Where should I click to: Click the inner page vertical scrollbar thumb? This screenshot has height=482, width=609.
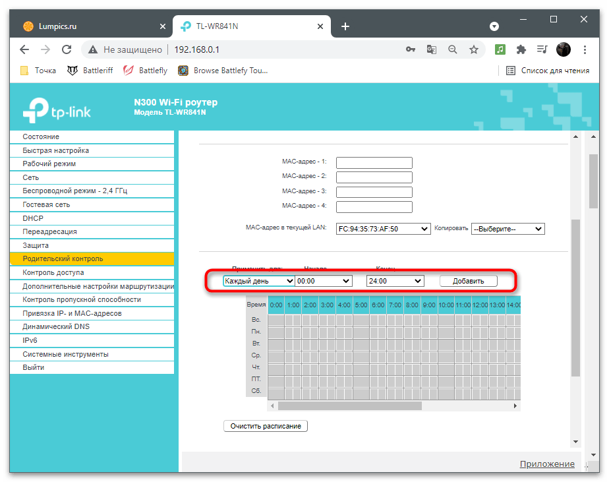575,298
